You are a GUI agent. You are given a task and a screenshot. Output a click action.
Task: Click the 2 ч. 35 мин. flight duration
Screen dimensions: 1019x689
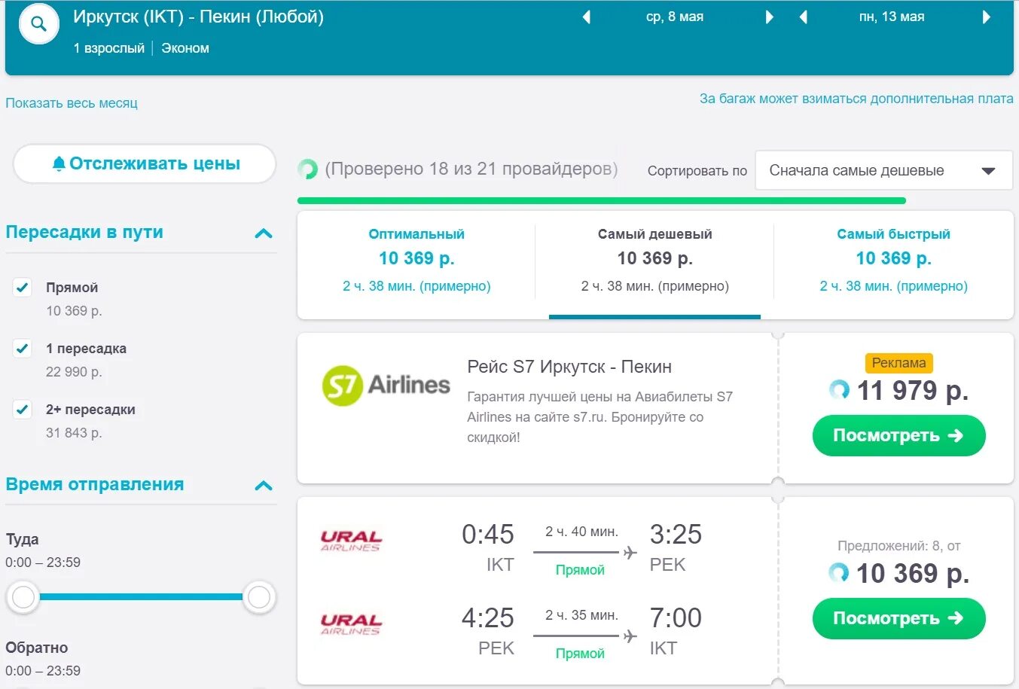pos(581,615)
